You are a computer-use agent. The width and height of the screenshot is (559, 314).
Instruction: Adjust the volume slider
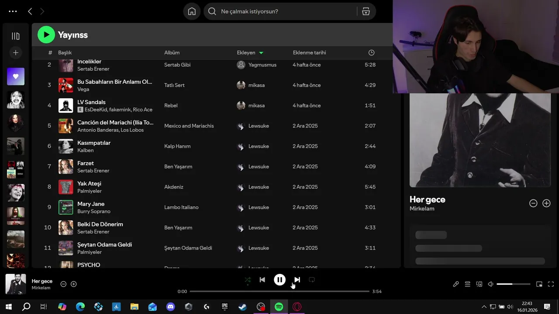point(514,284)
